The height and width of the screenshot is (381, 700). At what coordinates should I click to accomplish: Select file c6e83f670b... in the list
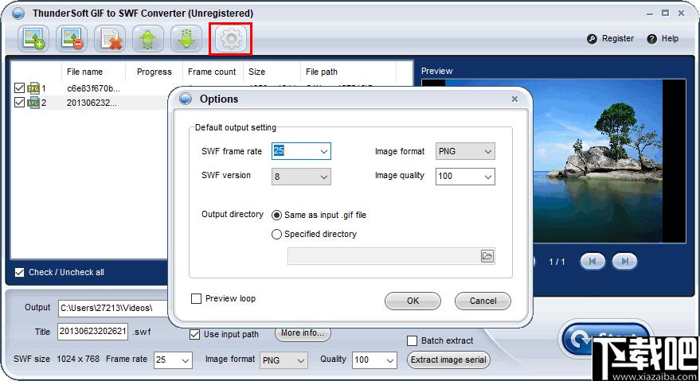click(93, 88)
